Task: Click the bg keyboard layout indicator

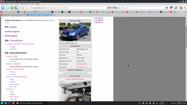Action: click(147, 103)
